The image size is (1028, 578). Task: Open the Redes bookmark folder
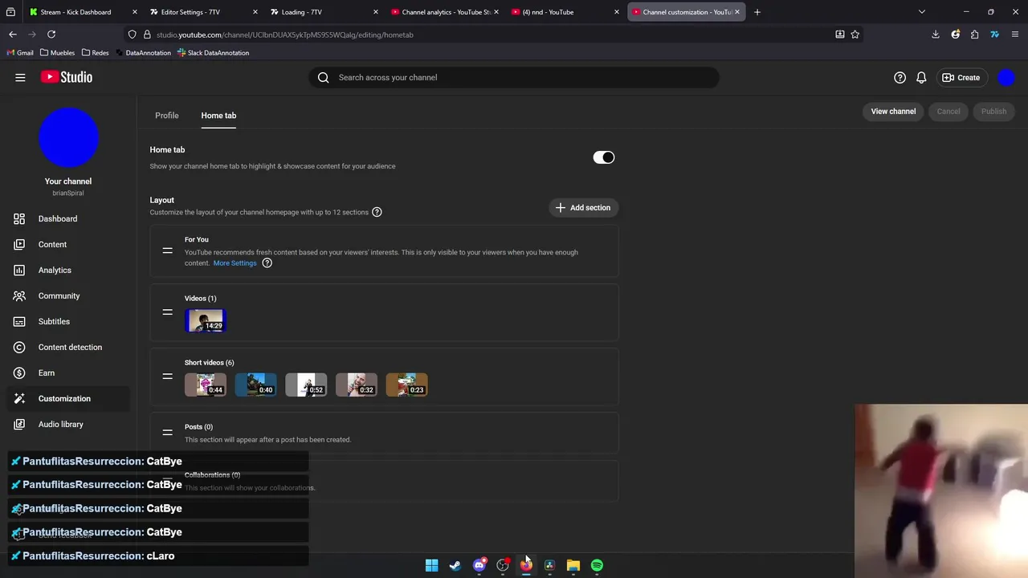click(x=96, y=53)
